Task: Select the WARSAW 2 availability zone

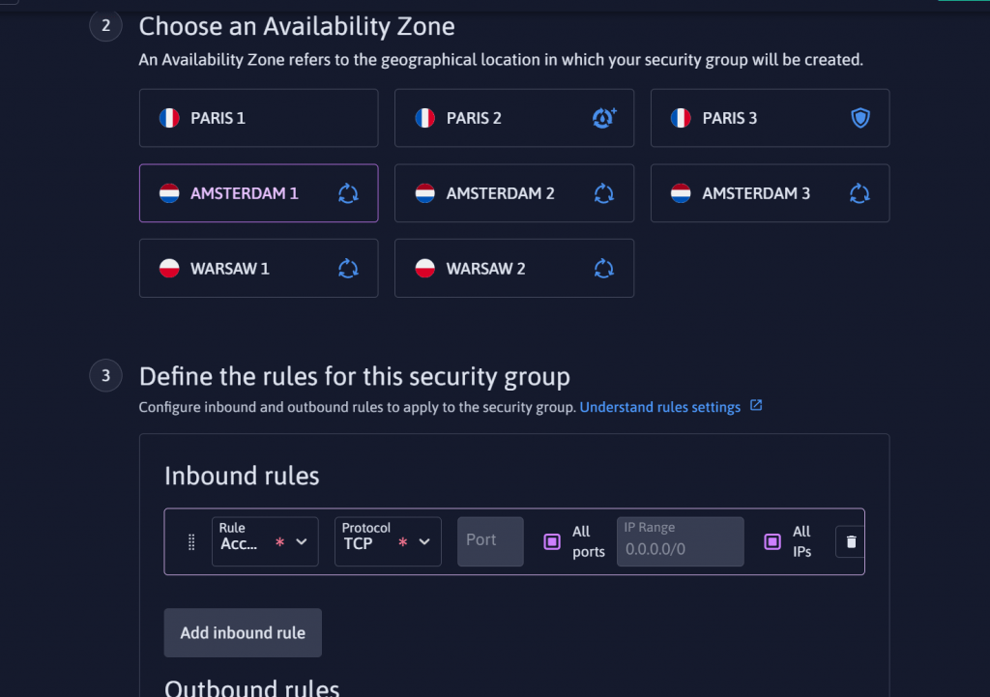Action: coord(514,269)
